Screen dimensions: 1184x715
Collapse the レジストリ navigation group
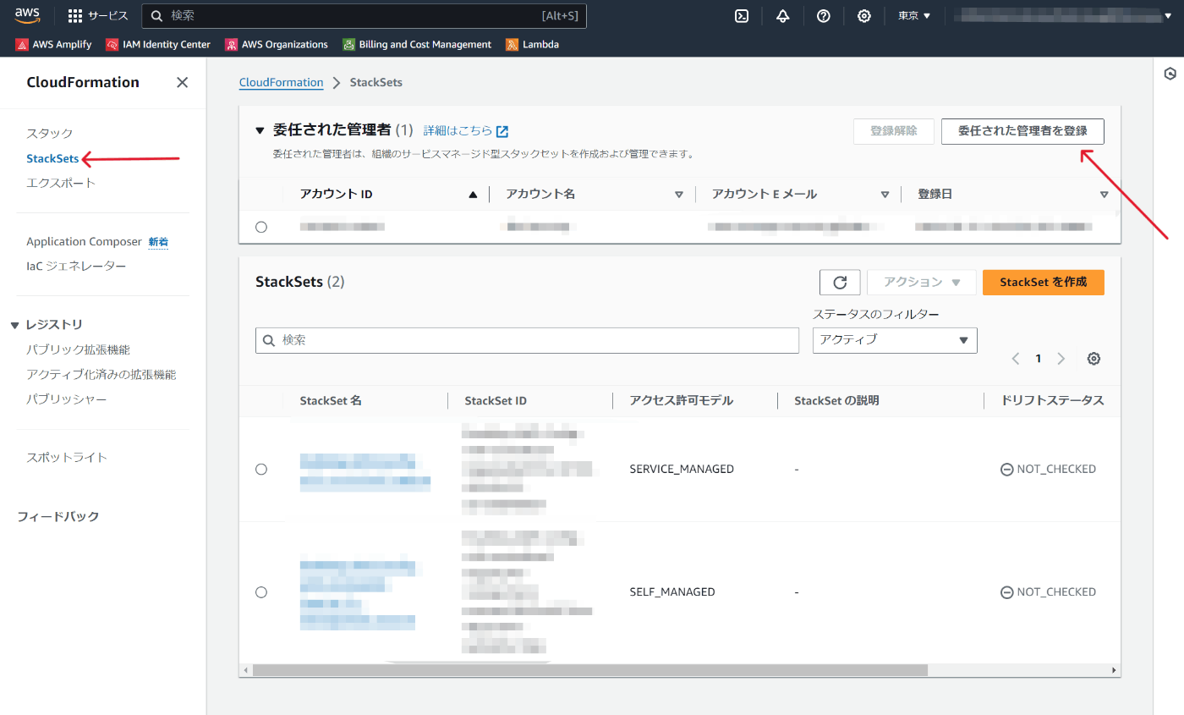(14, 326)
